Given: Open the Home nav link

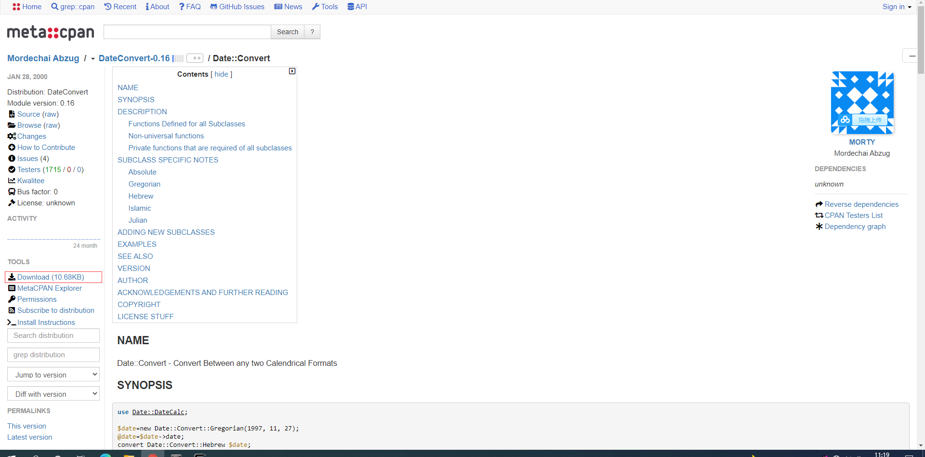Looking at the screenshot, I should coord(27,7).
